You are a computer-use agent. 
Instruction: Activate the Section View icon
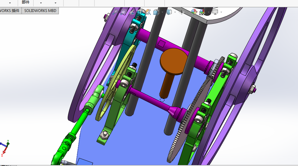click(140, 12)
